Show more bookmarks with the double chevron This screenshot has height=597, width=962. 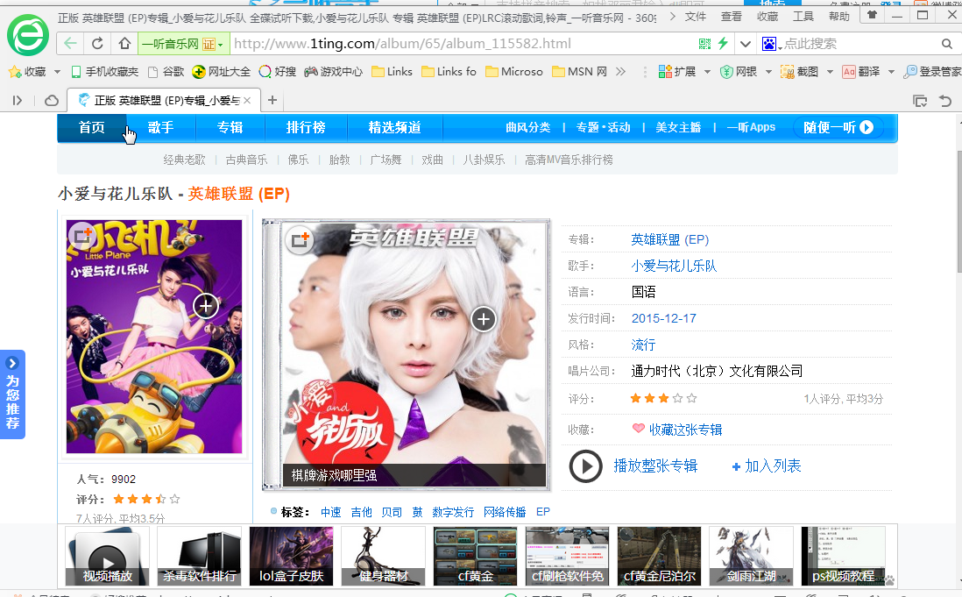pos(621,72)
